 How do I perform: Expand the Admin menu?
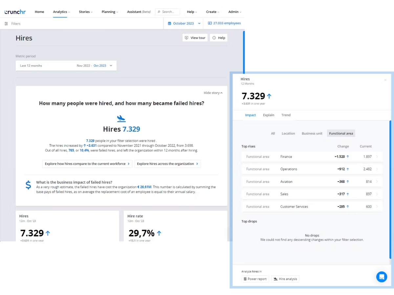235,12
